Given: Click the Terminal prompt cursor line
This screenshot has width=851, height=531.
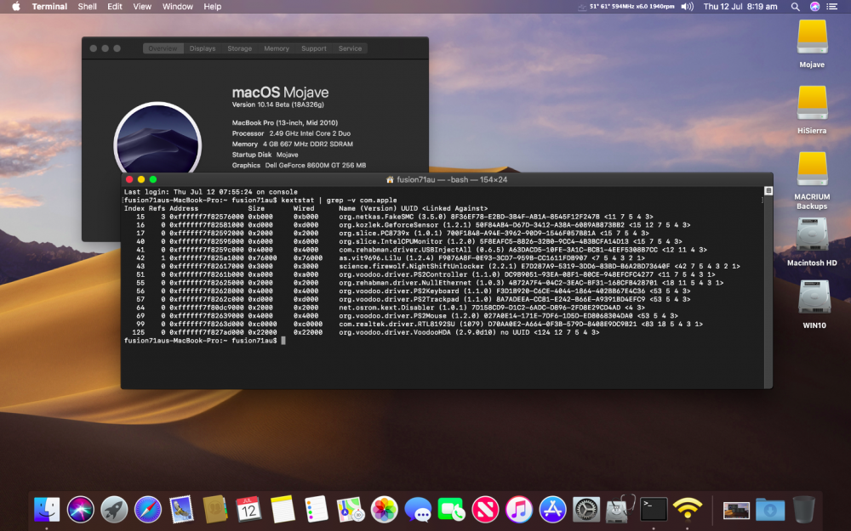Looking at the screenshot, I should (x=204, y=341).
